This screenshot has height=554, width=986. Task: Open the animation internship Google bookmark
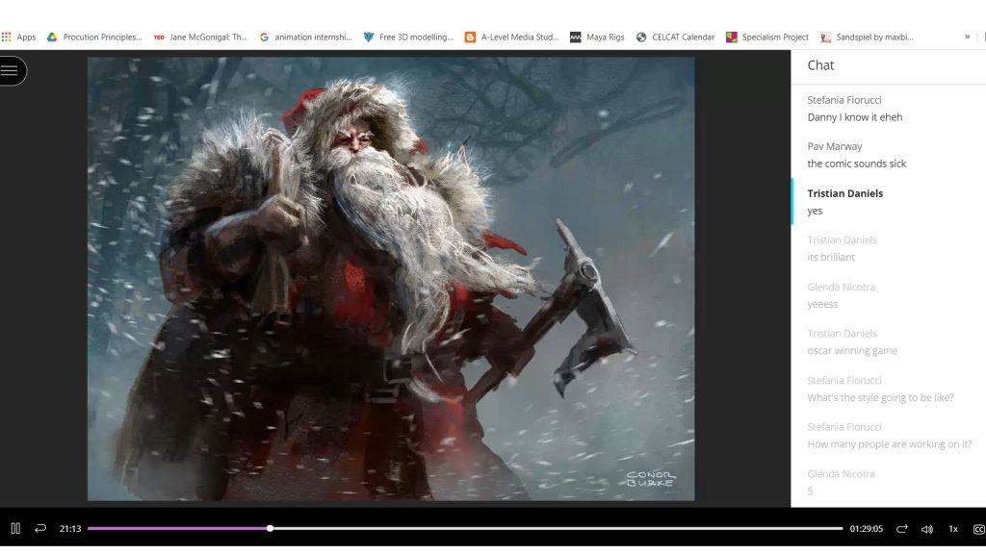305,38
